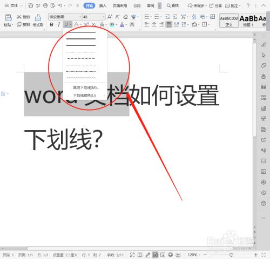Image resolution: width=270 pixels, height=259 pixels.
Task: Switch to 审阅 (Review) tab
Action: 151,6
